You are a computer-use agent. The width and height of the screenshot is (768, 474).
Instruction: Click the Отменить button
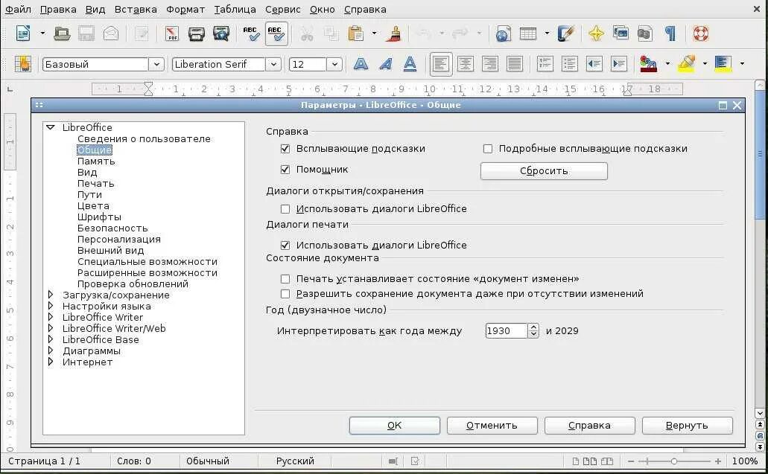(x=492, y=426)
